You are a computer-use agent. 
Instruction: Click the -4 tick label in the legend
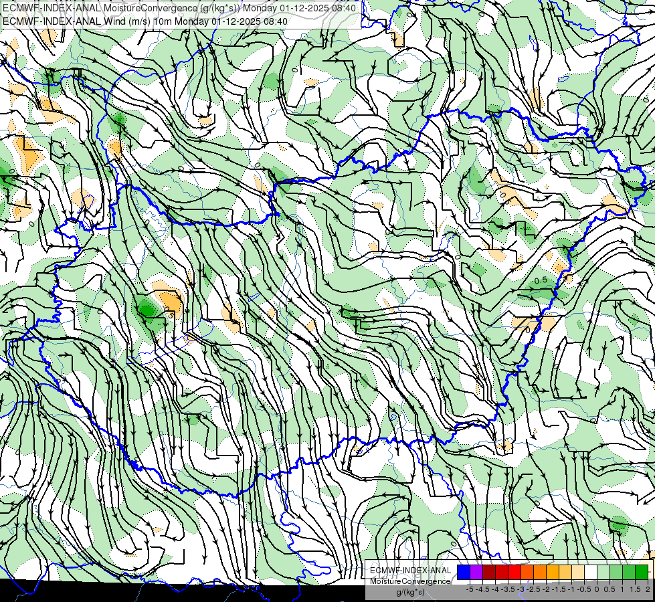click(495, 589)
